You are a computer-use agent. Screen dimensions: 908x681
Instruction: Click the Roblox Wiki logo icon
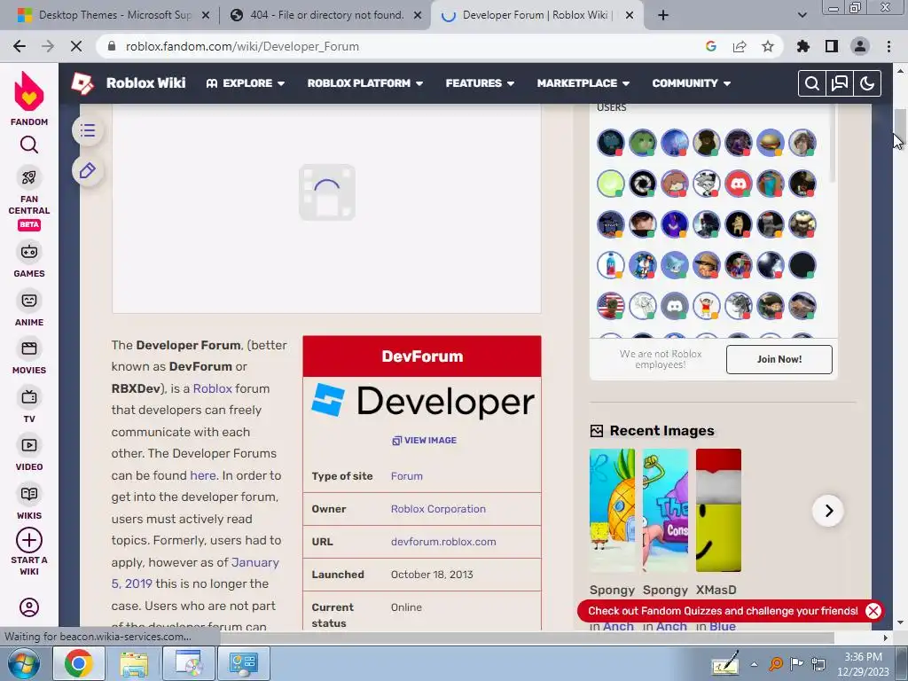tap(82, 83)
